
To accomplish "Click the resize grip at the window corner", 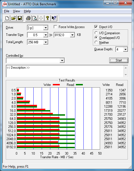I will (130, 167).
